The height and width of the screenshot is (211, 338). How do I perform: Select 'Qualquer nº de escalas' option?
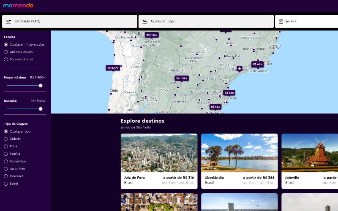(x=24, y=44)
